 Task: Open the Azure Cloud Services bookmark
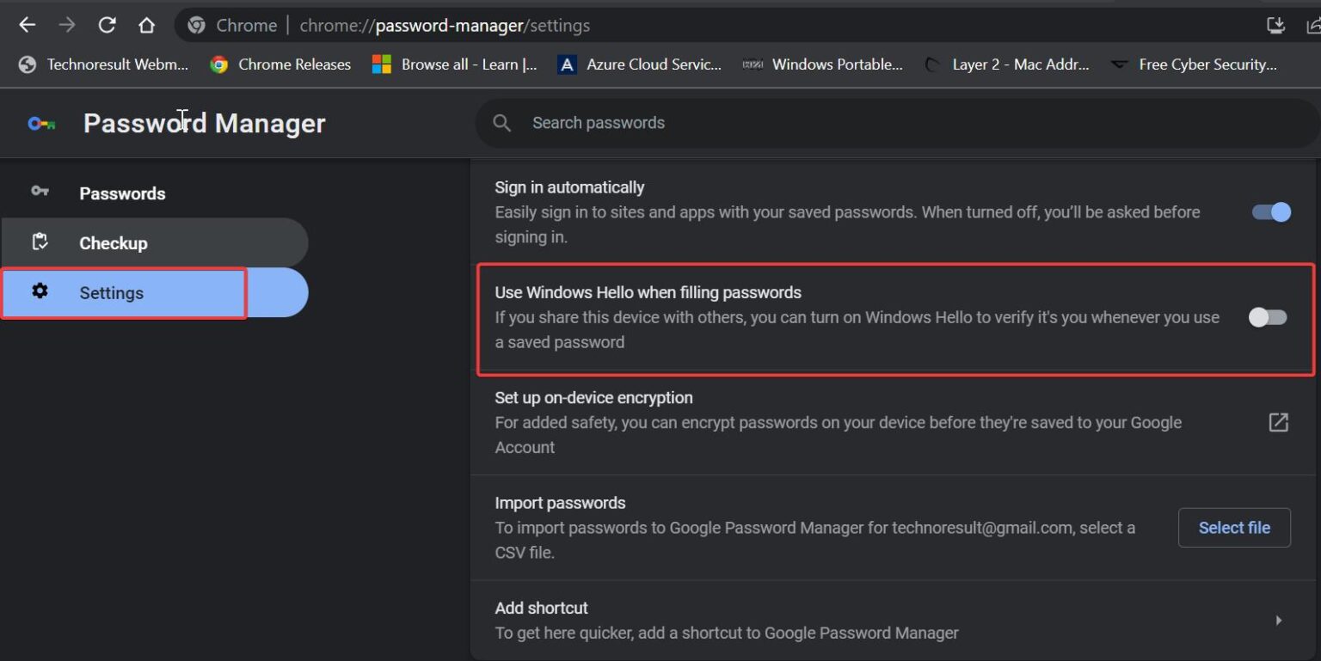(640, 64)
